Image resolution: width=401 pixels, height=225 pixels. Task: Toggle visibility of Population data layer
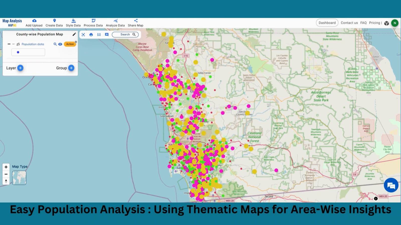point(60,44)
